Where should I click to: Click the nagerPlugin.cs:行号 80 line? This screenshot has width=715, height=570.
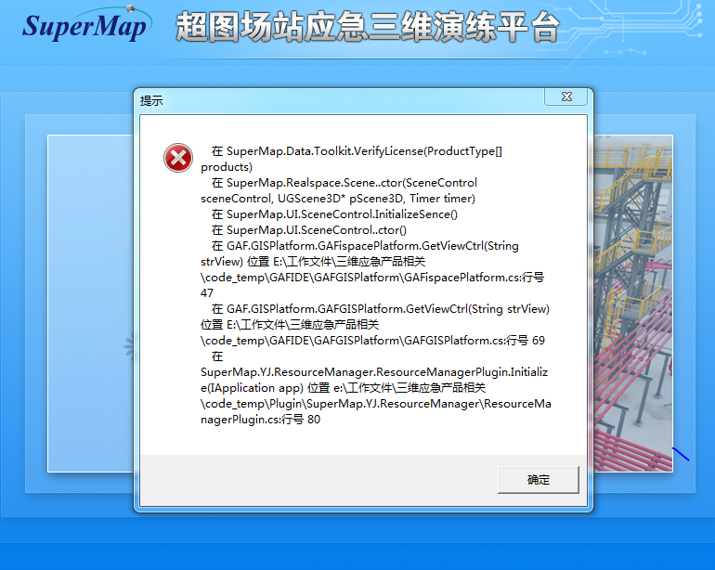point(260,420)
